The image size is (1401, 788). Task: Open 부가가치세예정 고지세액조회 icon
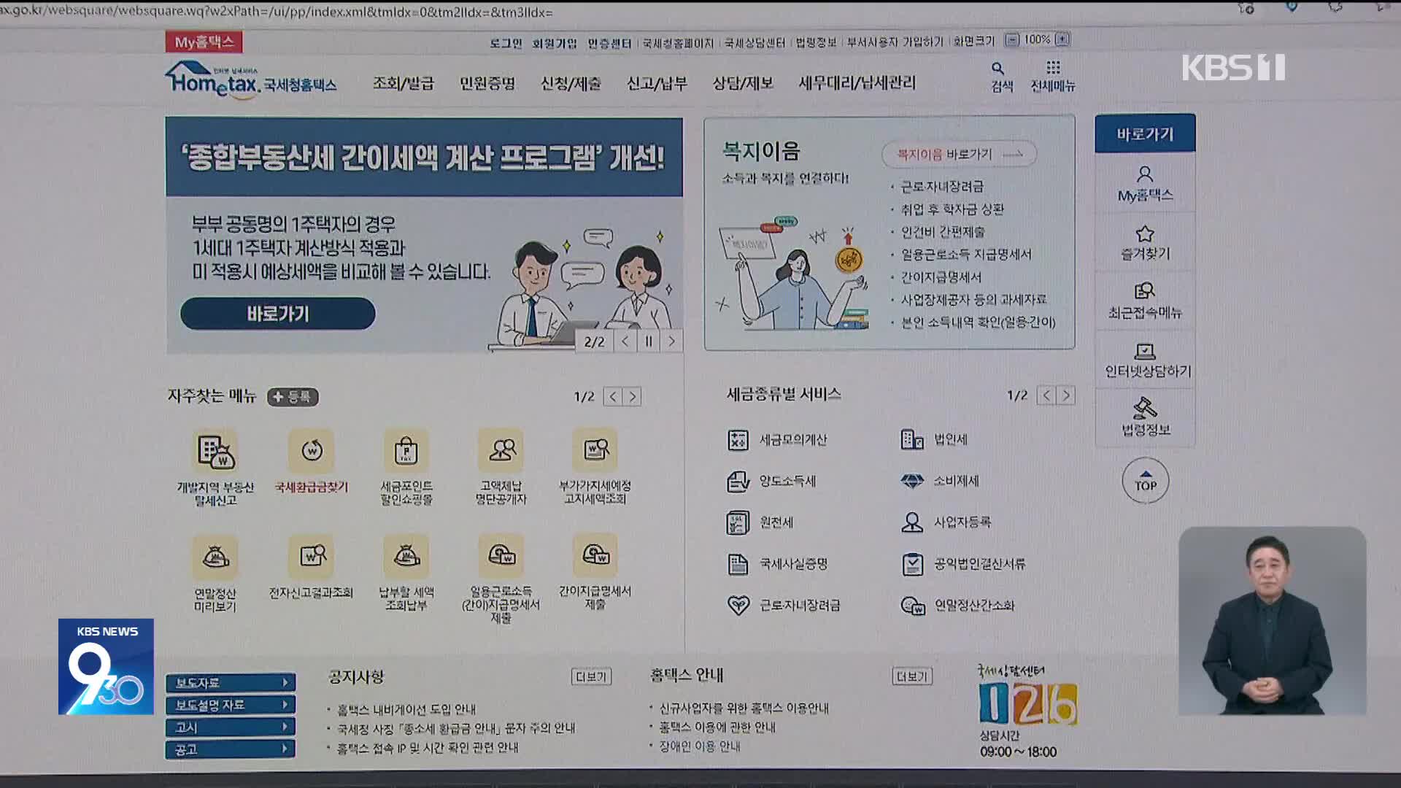(x=595, y=451)
